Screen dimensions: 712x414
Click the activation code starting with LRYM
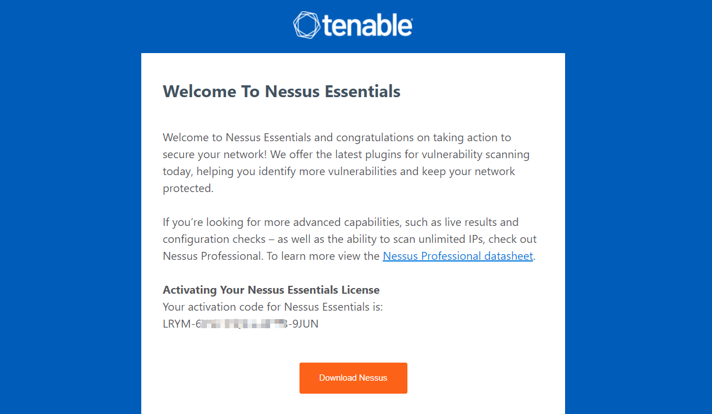[240, 324]
